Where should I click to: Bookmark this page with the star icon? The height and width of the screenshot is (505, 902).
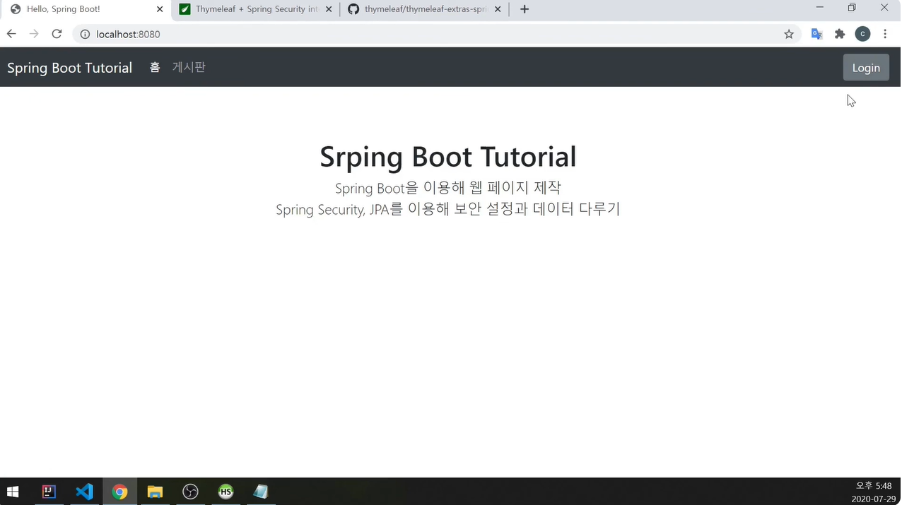tap(789, 34)
